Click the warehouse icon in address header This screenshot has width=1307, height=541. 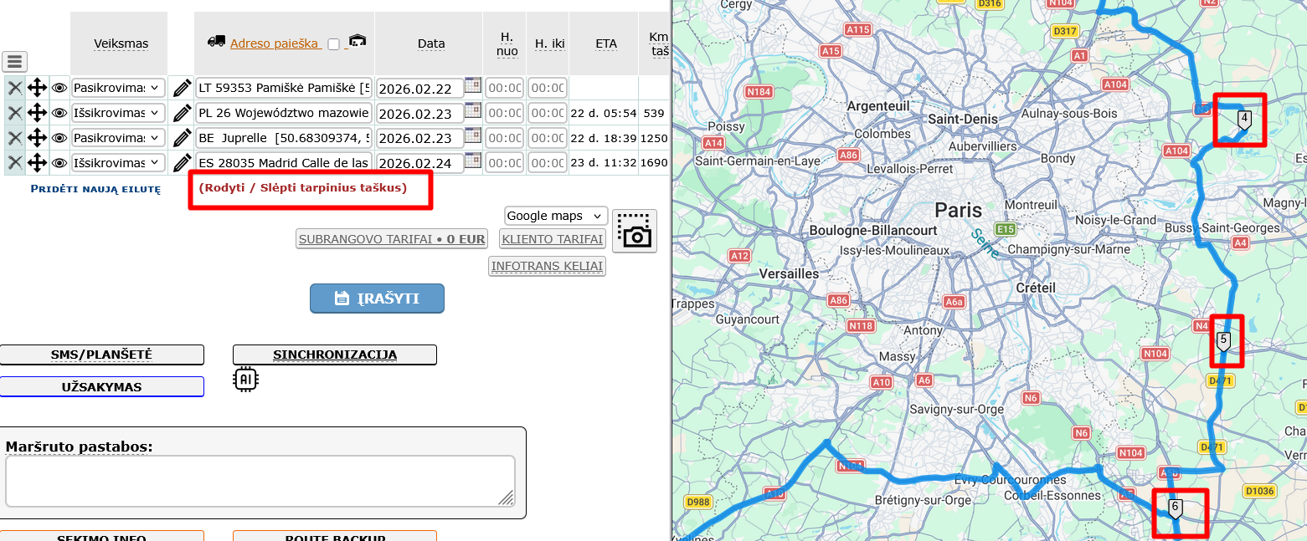click(358, 41)
